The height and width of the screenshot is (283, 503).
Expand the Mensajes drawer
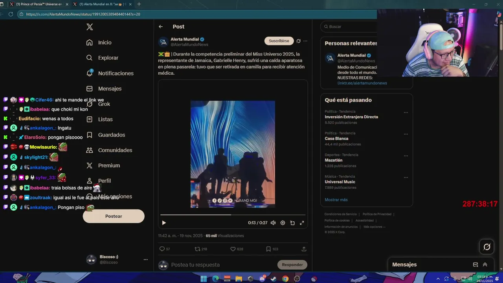tap(485, 265)
